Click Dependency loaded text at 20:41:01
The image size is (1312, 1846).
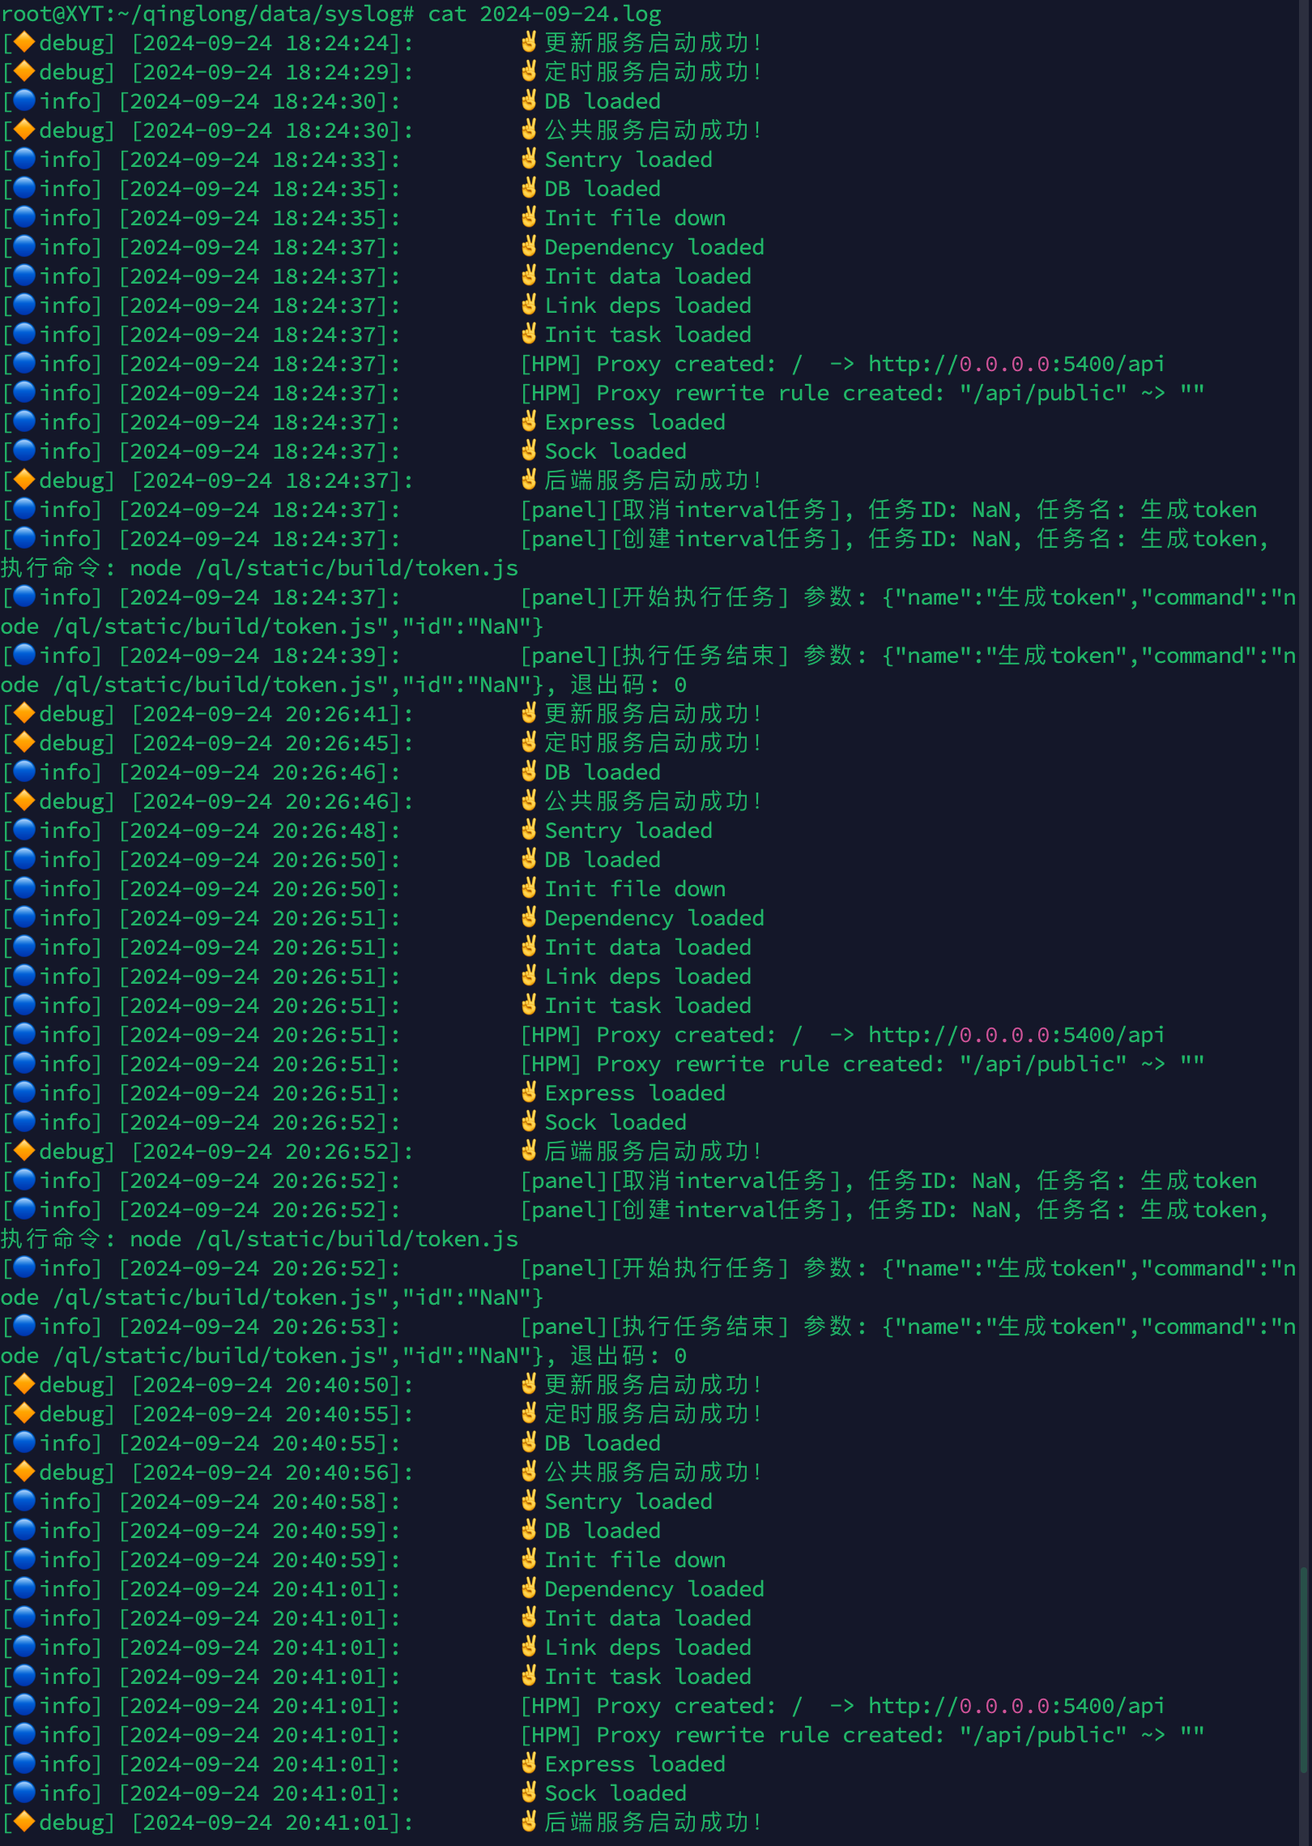point(654,1589)
